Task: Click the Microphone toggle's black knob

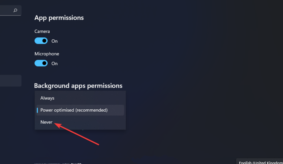Action: tap(44, 63)
